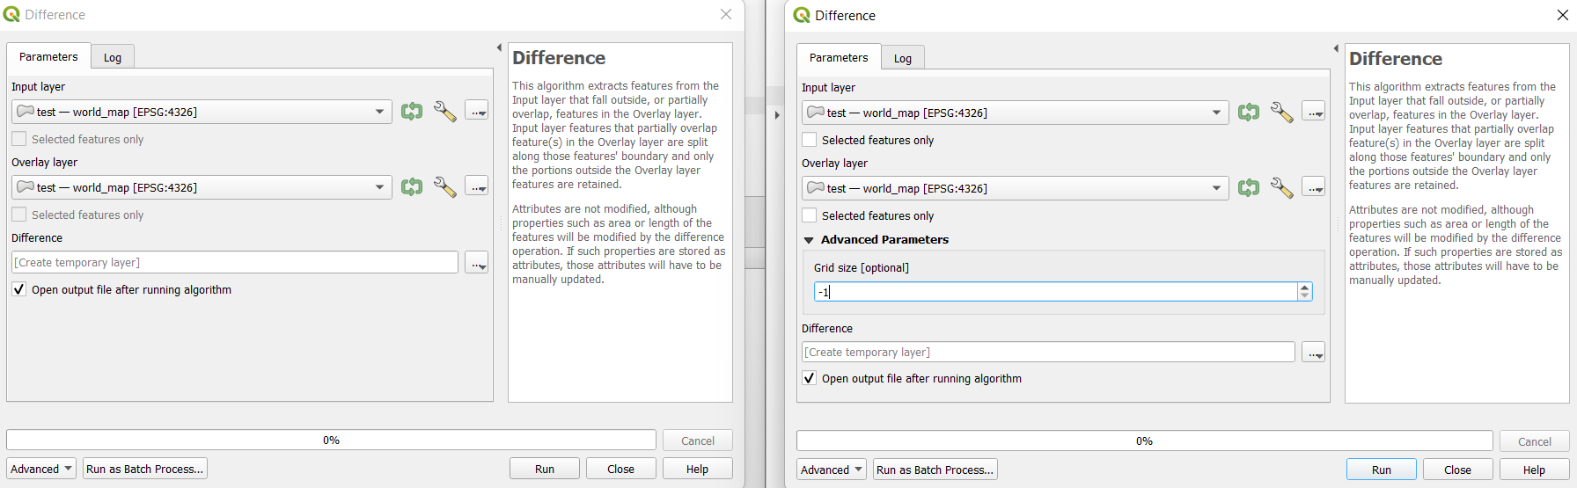Screen dimensions: 1577x488
Task: Click wrench icon beside Input layer in left dialog
Action: (444, 112)
